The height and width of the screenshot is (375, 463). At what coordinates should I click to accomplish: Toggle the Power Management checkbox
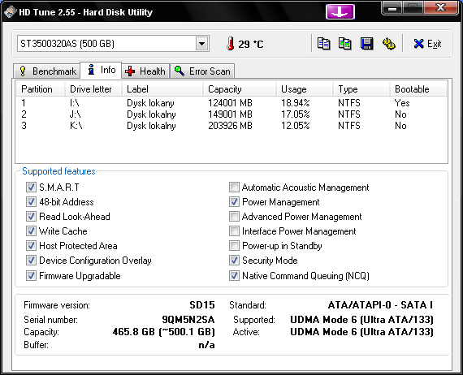(234, 202)
